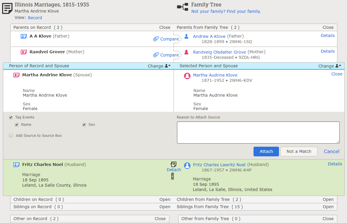Click the Illinois Marriages record document icon
The height and width of the screenshot is (223, 347).
[x=7, y=8]
